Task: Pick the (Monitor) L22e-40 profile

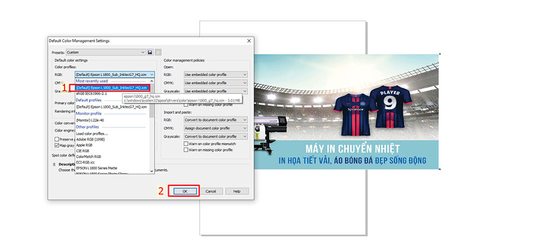Action: (91, 120)
